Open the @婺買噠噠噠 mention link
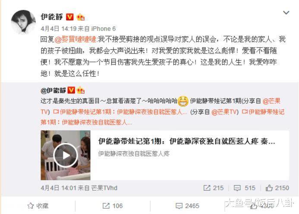 pos(76,39)
